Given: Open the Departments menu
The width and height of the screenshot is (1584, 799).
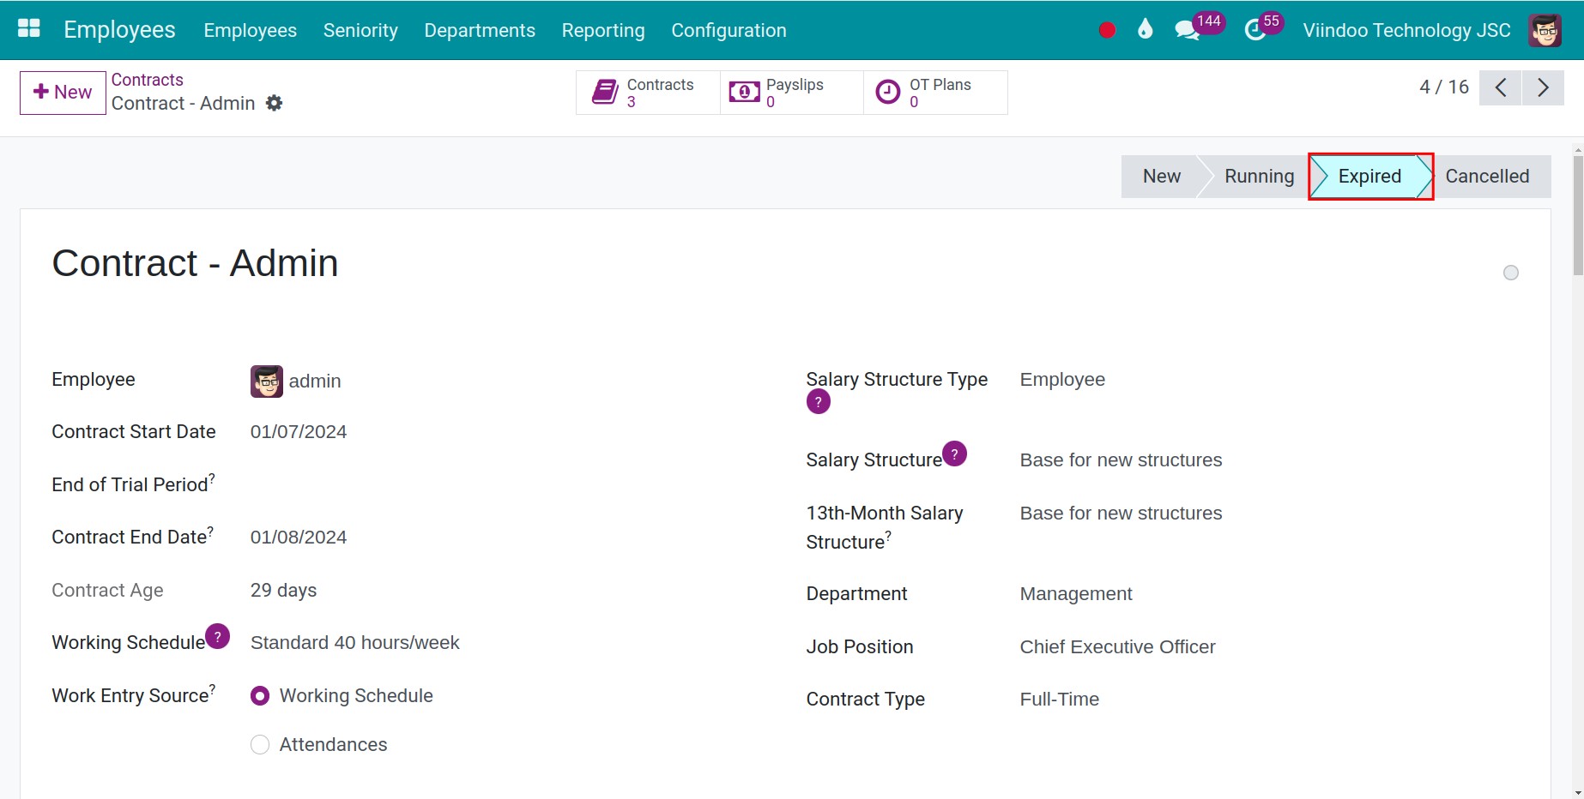Looking at the screenshot, I should [480, 30].
